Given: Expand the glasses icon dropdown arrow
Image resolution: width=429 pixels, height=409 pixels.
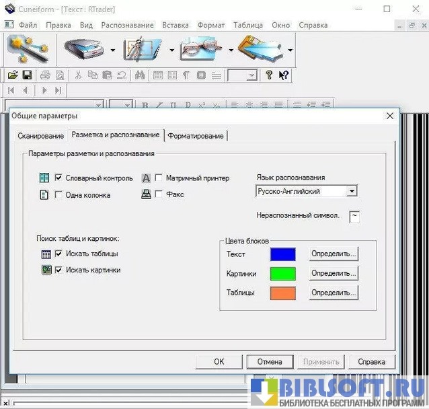Looking at the screenshot, I should (231, 50).
